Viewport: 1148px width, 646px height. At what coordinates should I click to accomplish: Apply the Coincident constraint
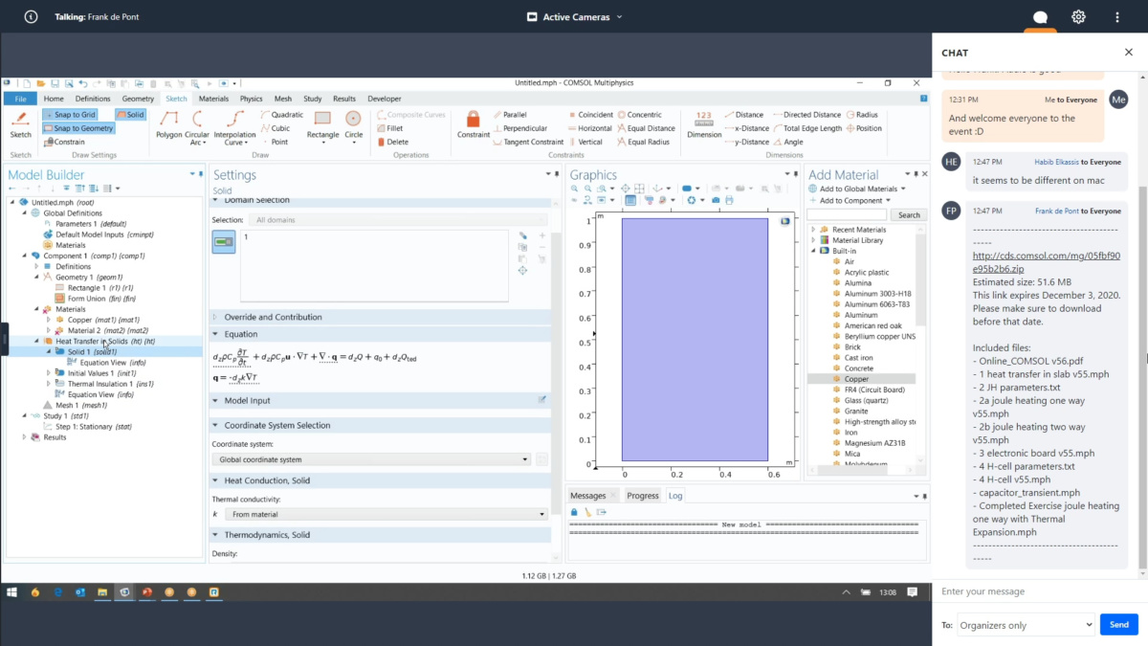(x=589, y=115)
